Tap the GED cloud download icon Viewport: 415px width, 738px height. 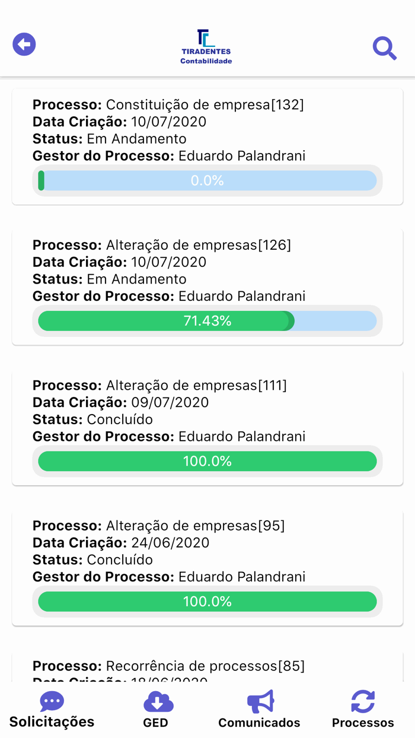tap(157, 702)
